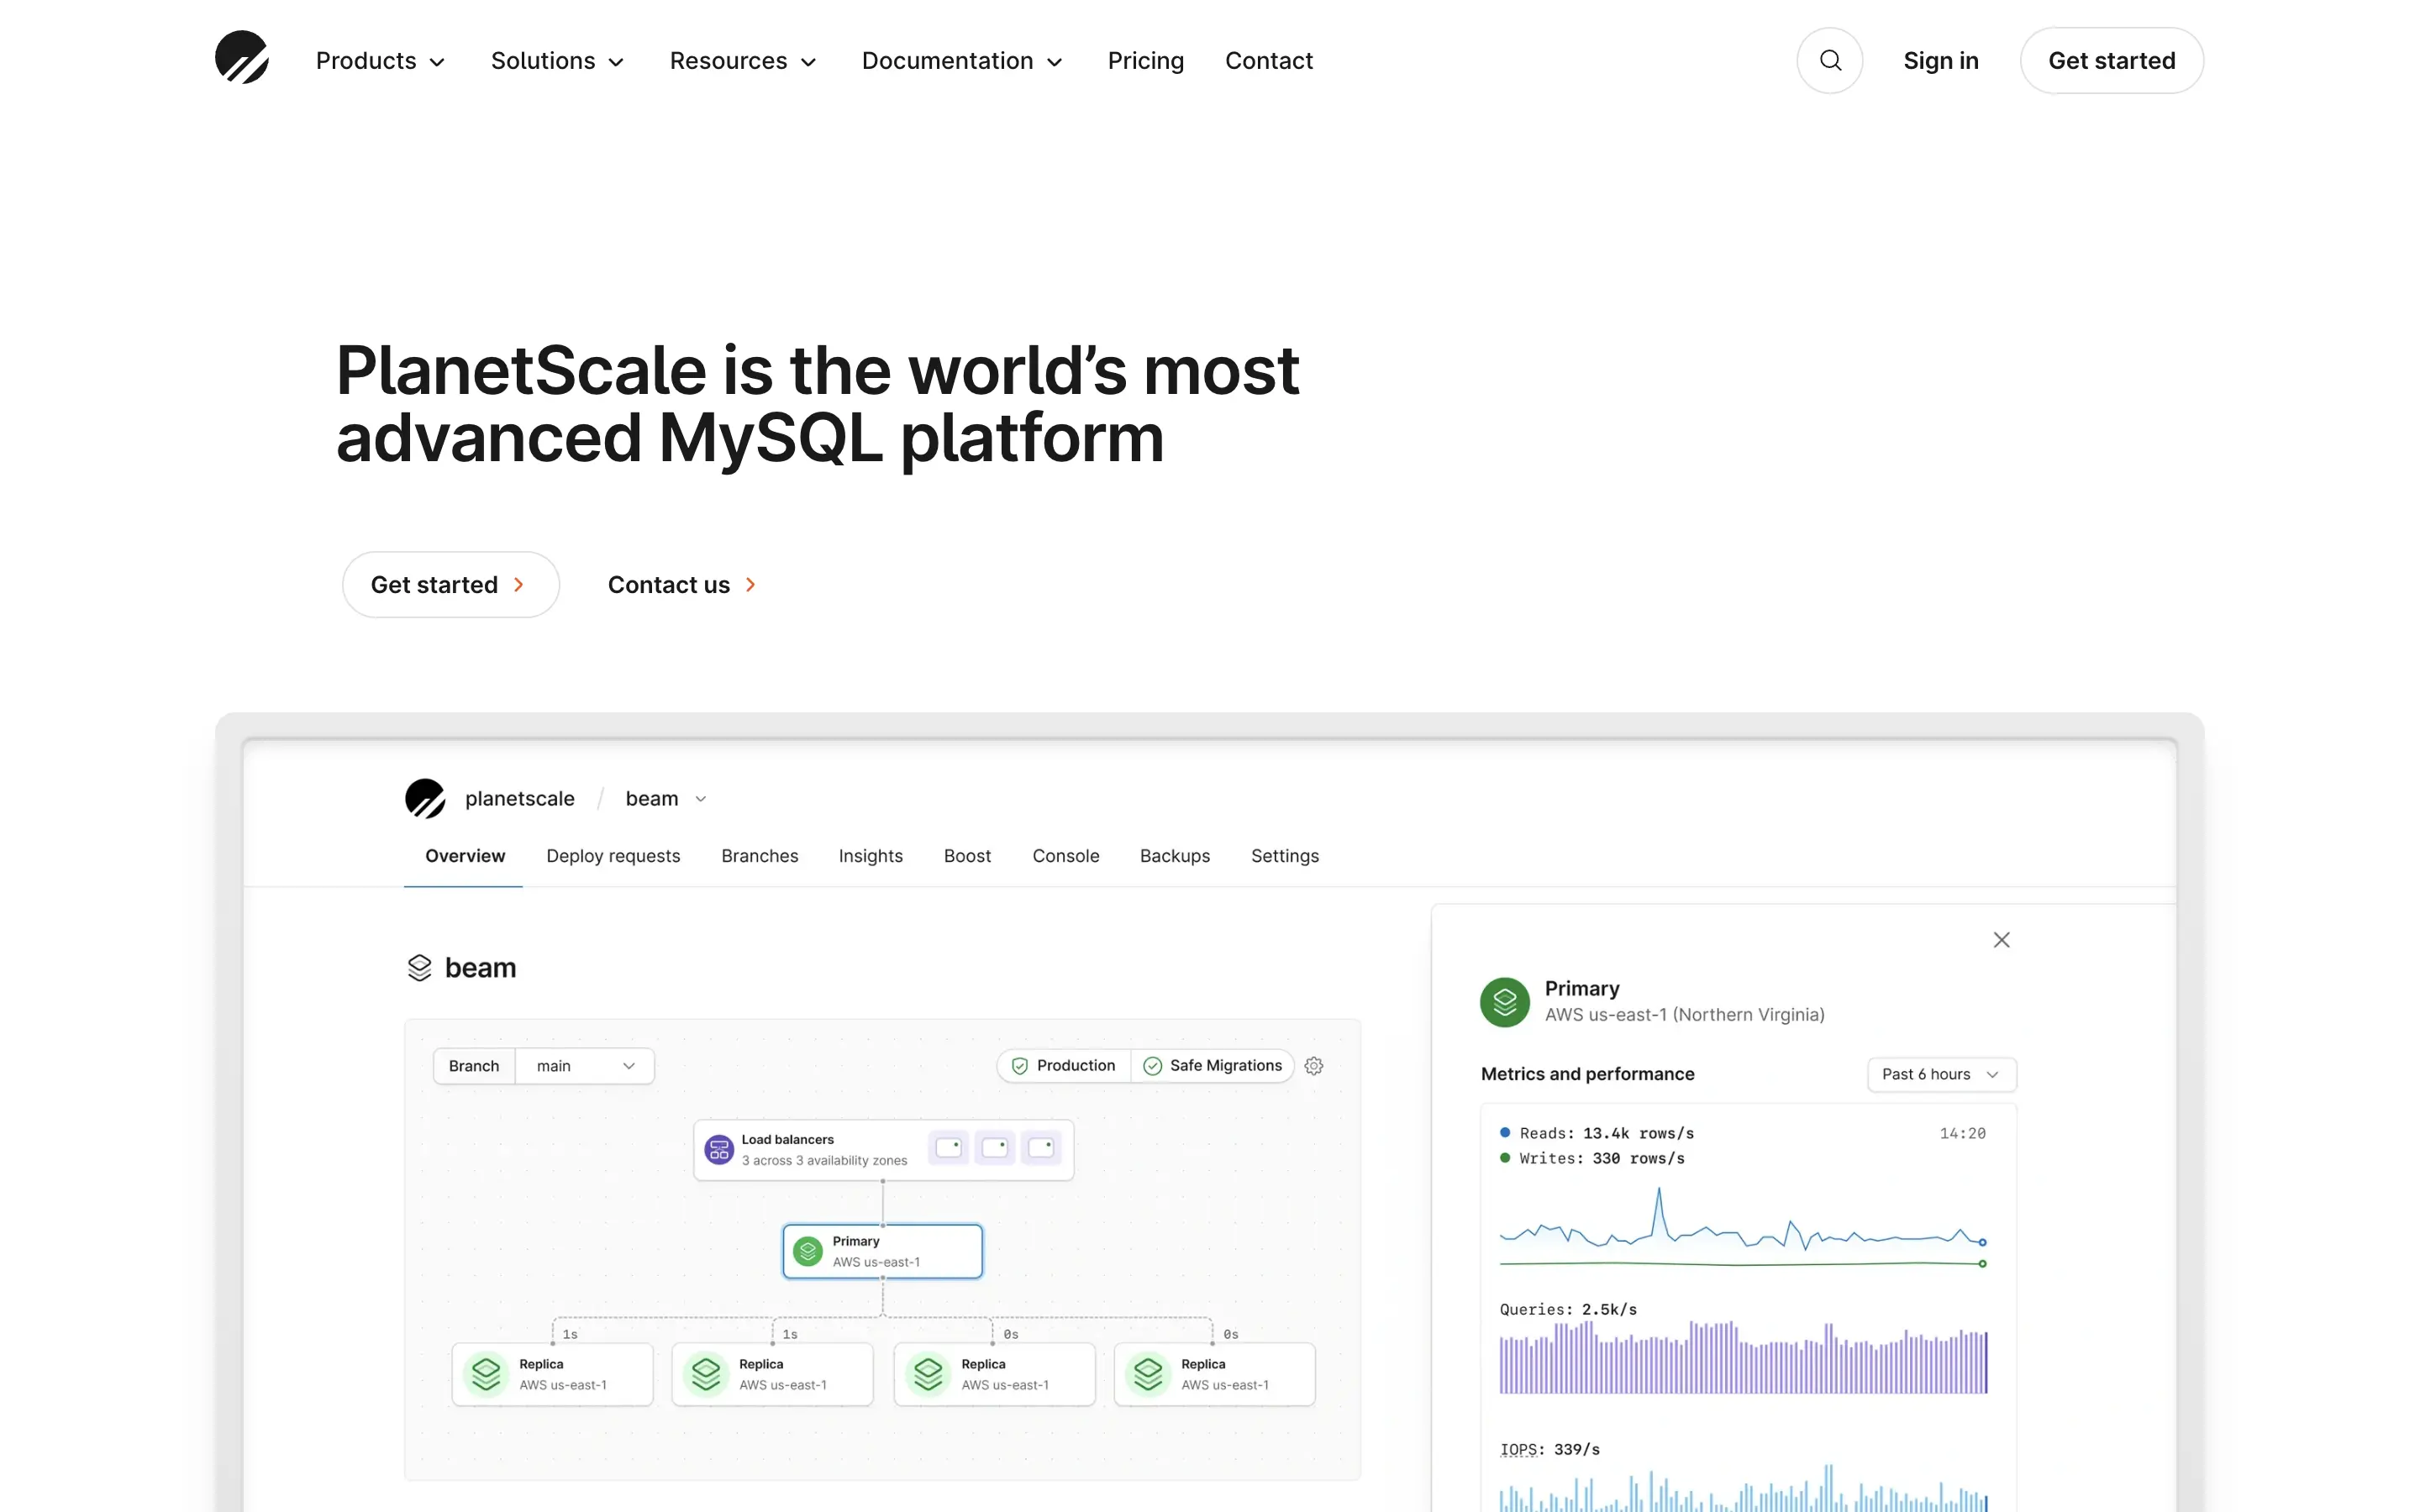Click the purple Load balancers icon

coord(718,1149)
